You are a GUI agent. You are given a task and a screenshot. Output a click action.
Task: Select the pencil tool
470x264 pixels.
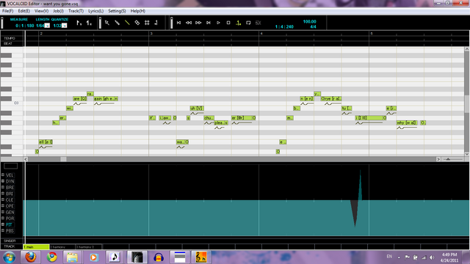[117, 23]
